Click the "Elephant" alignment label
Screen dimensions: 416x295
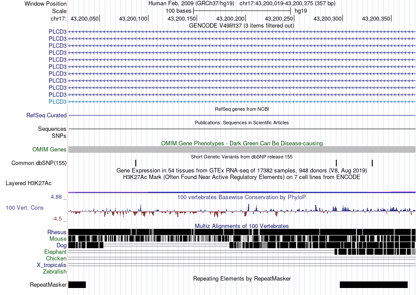(x=56, y=252)
